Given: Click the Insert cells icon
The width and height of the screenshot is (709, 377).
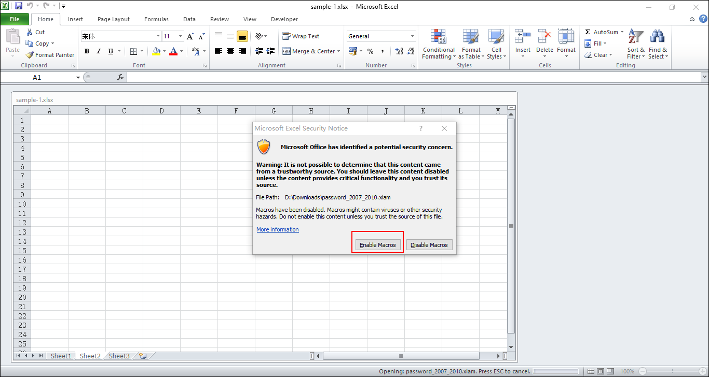Looking at the screenshot, I should (523, 36).
